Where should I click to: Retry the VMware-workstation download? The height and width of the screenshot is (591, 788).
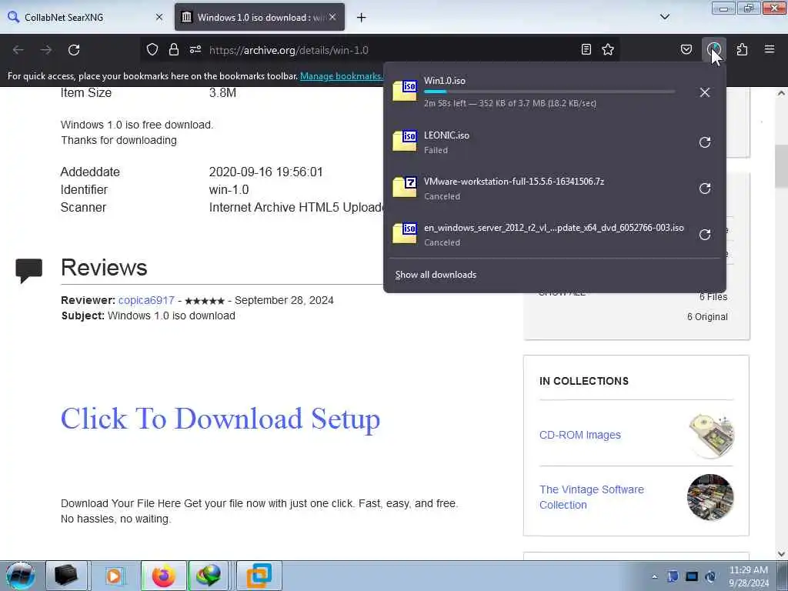coord(705,189)
